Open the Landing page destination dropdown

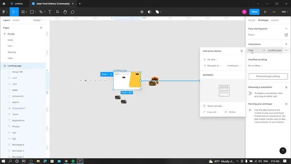pos(235,66)
